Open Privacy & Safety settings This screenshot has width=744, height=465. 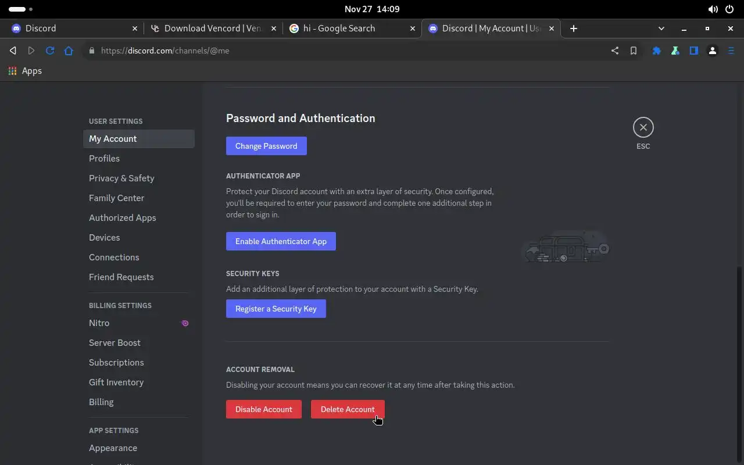[138, 178]
